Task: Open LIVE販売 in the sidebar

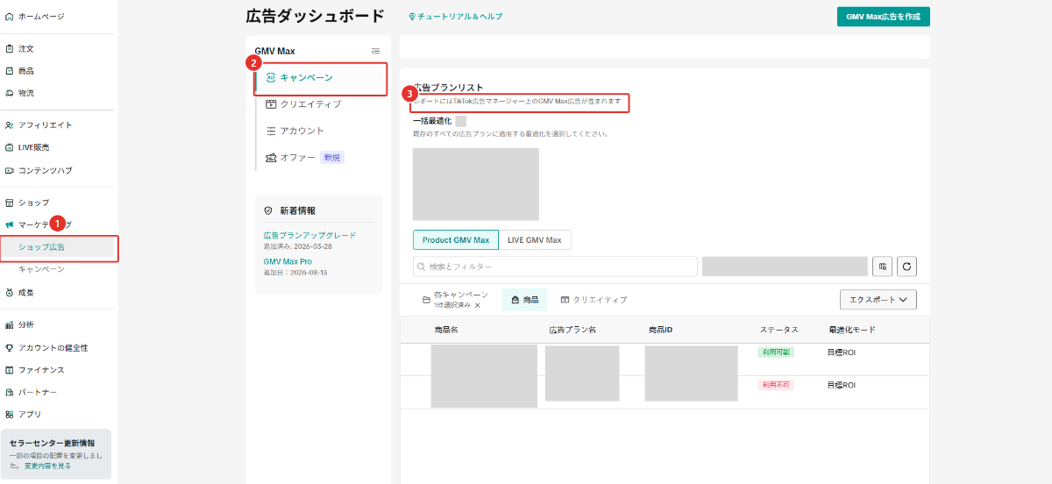Action: [33, 147]
